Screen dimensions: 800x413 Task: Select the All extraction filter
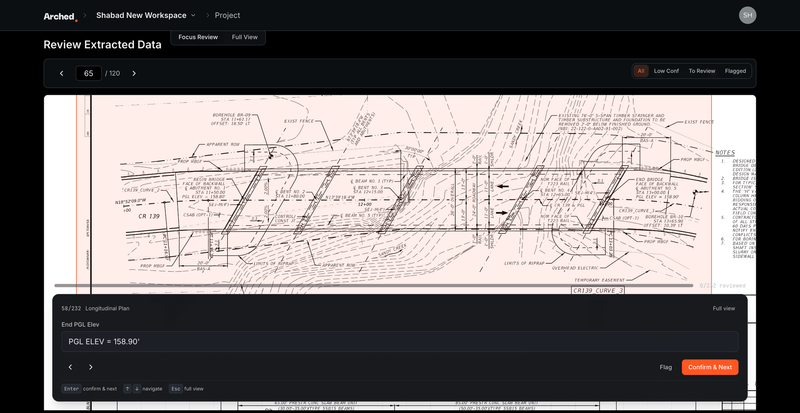641,71
